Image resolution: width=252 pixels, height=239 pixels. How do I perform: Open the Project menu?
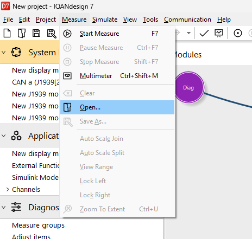[46, 20]
